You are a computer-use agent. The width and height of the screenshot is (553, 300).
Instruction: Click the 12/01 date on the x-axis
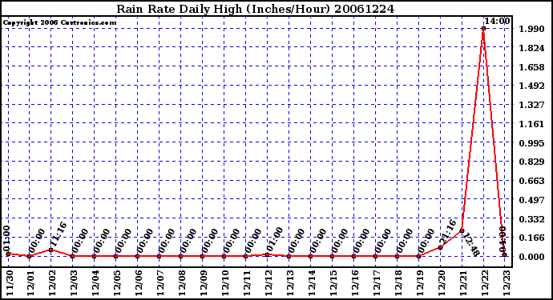(x=30, y=283)
